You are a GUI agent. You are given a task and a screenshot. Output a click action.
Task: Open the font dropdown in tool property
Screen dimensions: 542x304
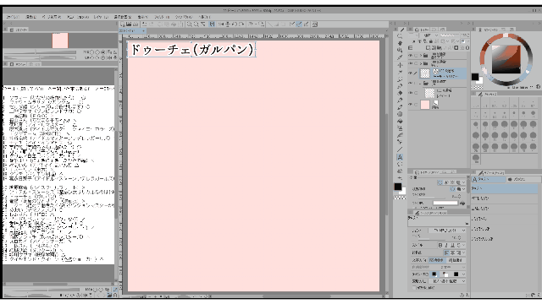[447, 230]
